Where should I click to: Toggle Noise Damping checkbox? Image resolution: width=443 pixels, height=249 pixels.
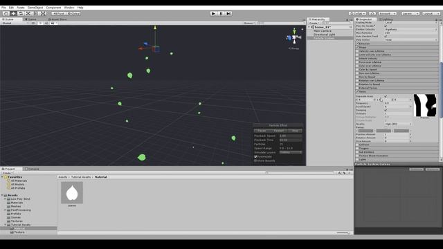tap(386, 110)
